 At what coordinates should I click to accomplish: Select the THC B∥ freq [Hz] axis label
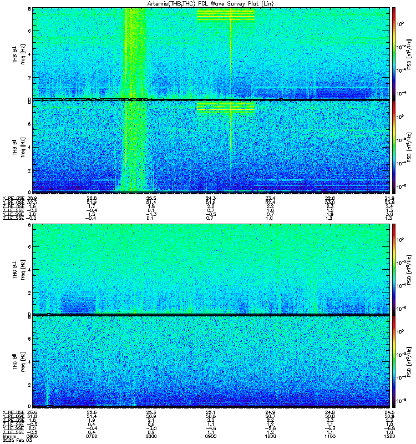point(19,362)
